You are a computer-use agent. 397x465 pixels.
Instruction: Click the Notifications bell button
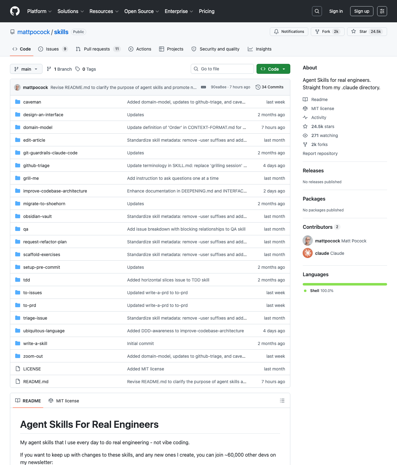coord(289,32)
